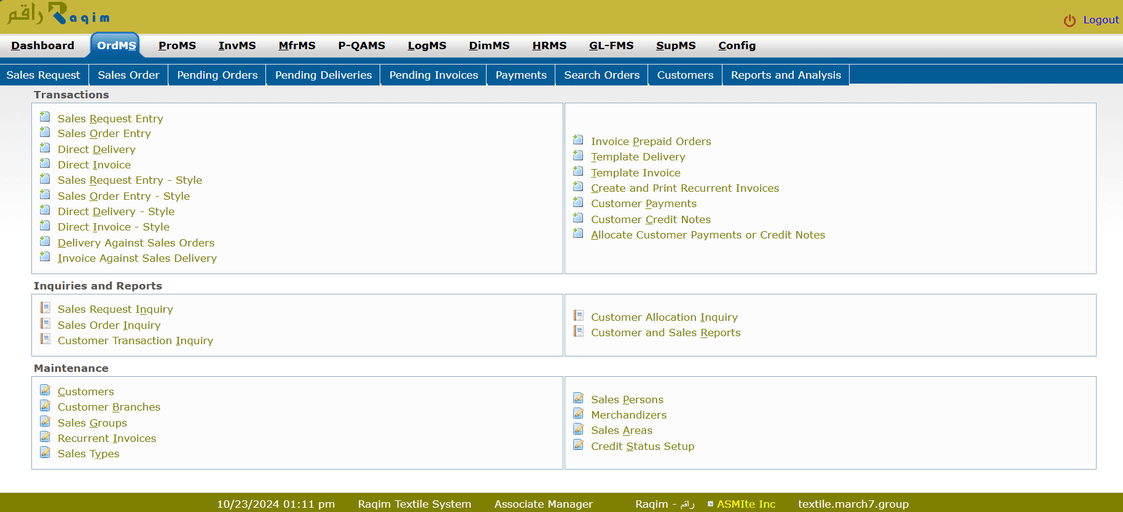Open the GL-FMS module tab
Viewport: 1123px width, 512px height.
[611, 45]
